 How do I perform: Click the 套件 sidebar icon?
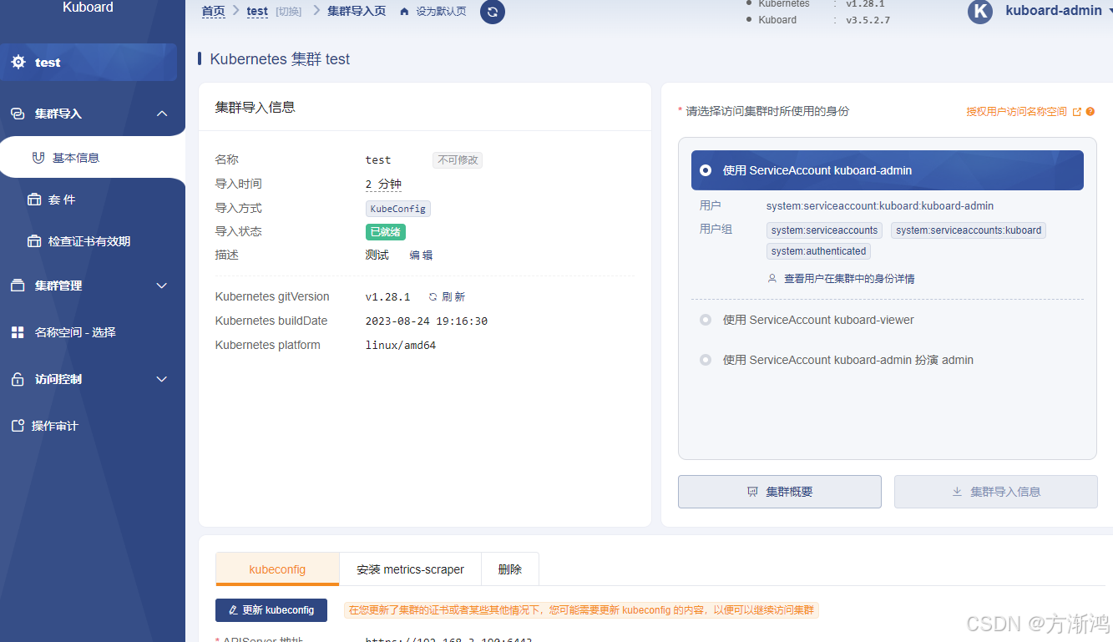(x=34, y=200)
